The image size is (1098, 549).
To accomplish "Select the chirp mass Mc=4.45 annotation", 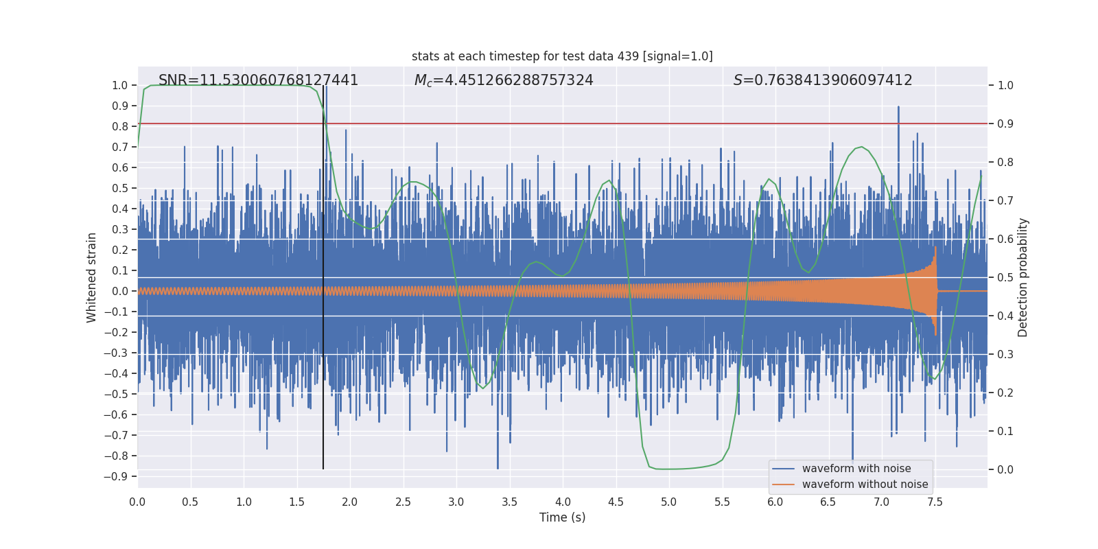I will [x=504, y=80].
